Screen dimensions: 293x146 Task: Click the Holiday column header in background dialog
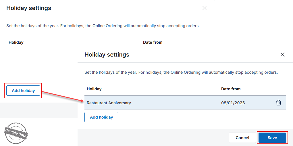pyautogui.click(x=16, y=42)
